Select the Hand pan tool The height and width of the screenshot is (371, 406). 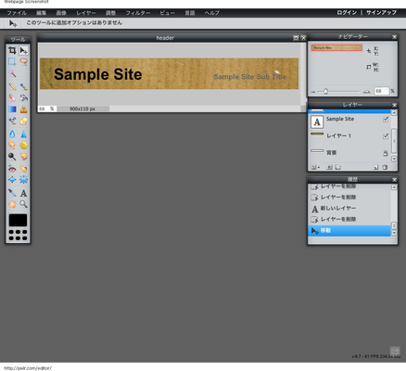coord(12,204)
